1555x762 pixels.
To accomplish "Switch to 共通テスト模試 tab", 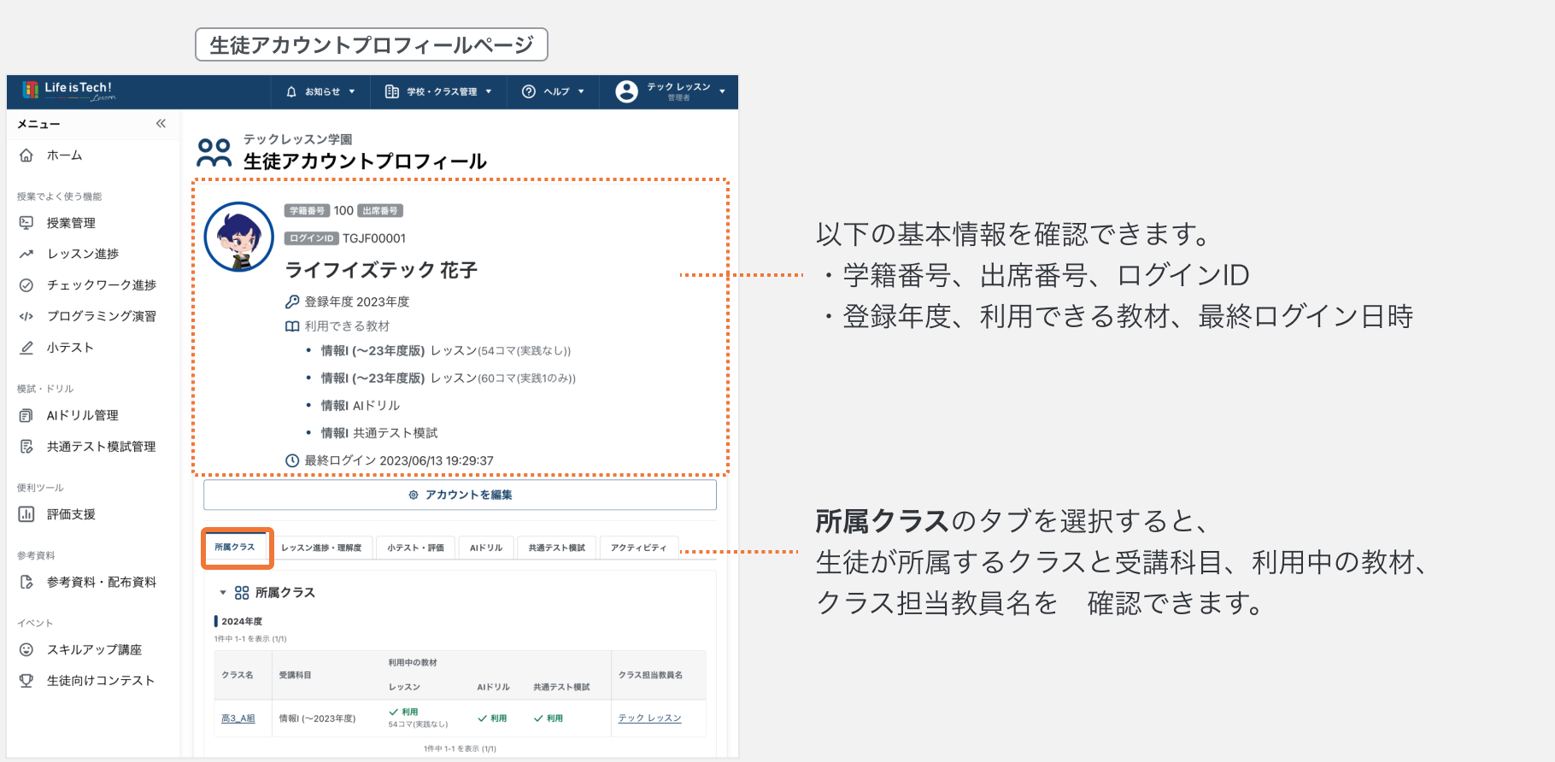I will pos(557,548).
